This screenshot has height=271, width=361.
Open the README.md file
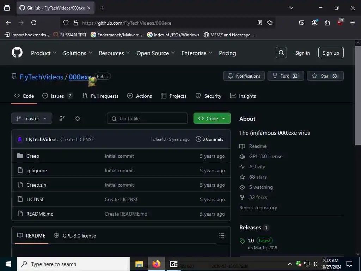40,214
